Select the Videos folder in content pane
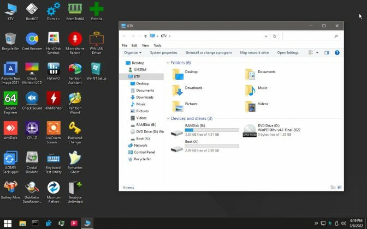 [x=257, y=106]
